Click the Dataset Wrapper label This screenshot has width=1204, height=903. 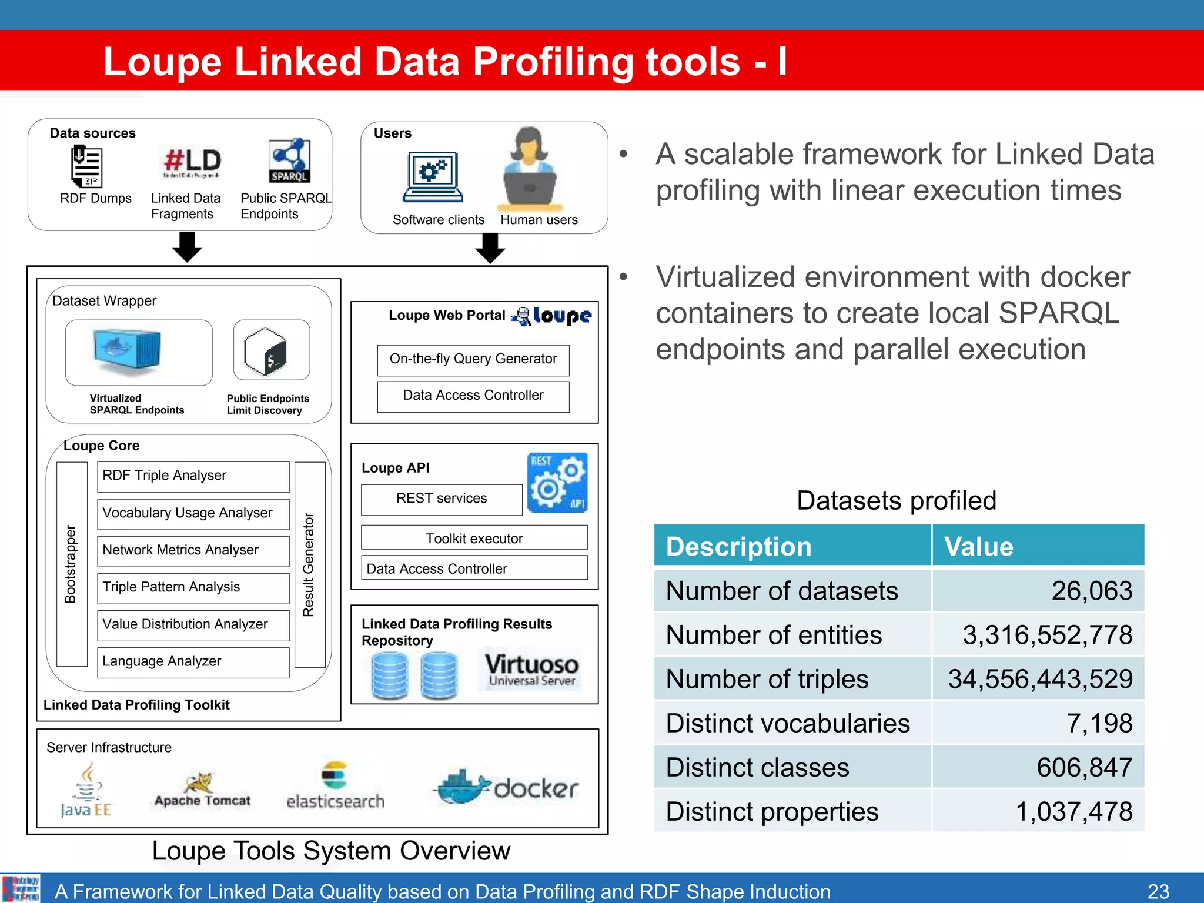[104, 301]
